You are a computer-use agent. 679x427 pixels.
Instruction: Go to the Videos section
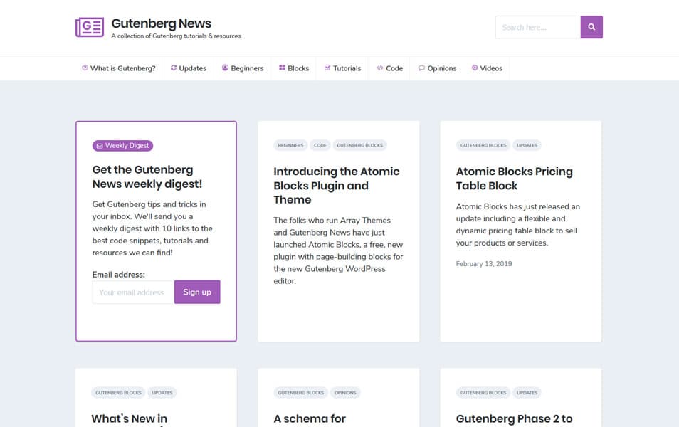pyautogui.click(x=487, y=68)
